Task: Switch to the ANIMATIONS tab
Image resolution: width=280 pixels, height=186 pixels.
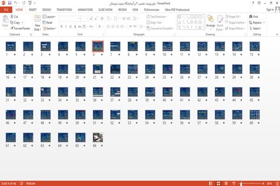Action: click(x=85, y=10)
